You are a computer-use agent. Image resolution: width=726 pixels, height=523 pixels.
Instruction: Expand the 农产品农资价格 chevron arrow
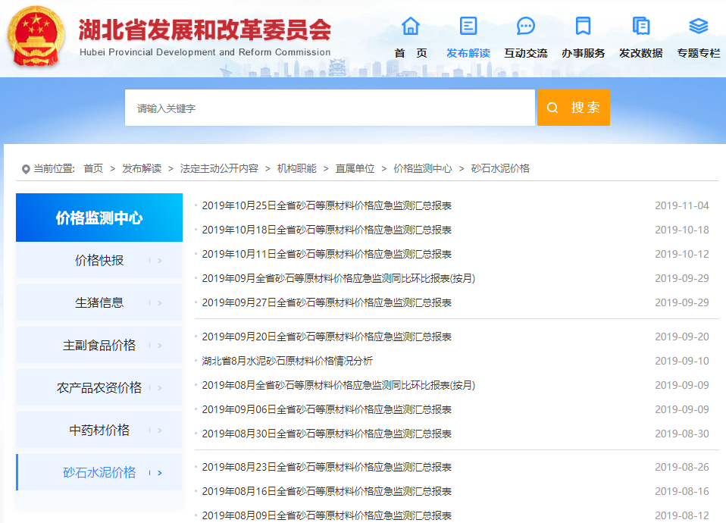click(x=160, y=388)
